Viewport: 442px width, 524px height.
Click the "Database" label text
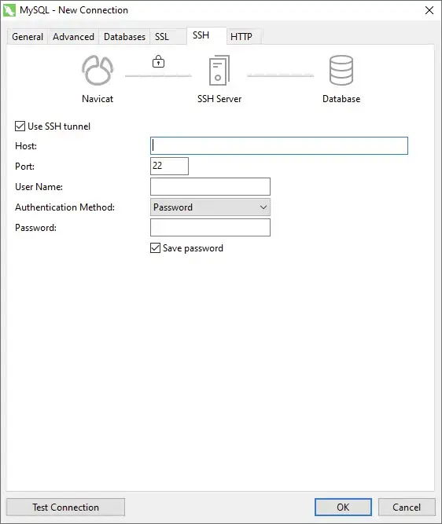point(341,99)
